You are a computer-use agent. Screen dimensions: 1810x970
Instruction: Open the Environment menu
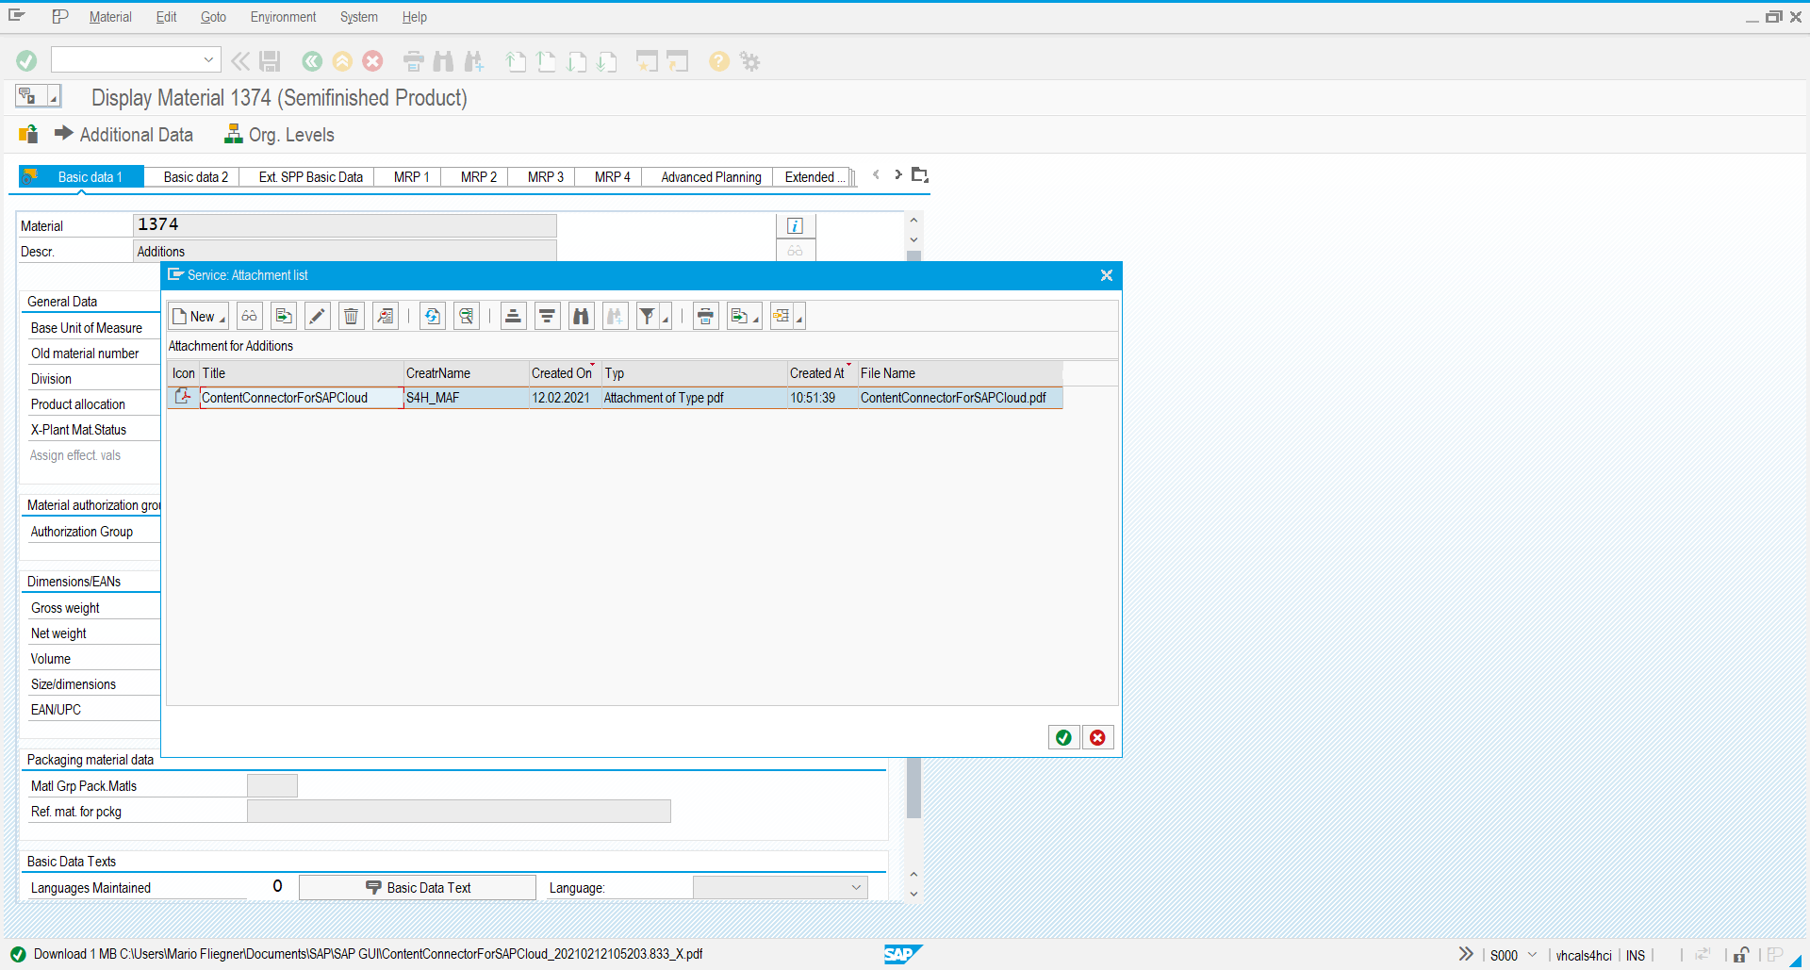(x=283, y=17)
